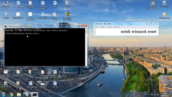The height and width of the screenshot is (97, 172).
Task: Show hidden system tray icons
Action: 149,95
